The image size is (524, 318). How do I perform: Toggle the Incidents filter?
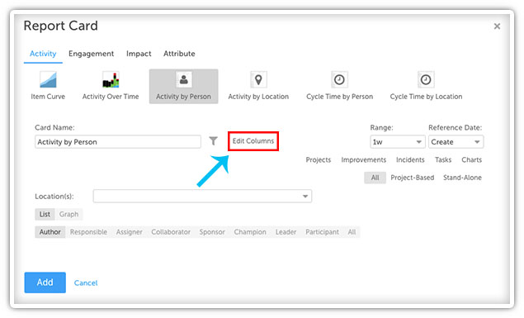tap(410, 160)
